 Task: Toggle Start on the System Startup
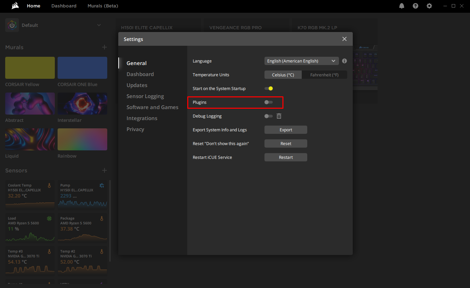pyautogui.click(x=269, y=88)
